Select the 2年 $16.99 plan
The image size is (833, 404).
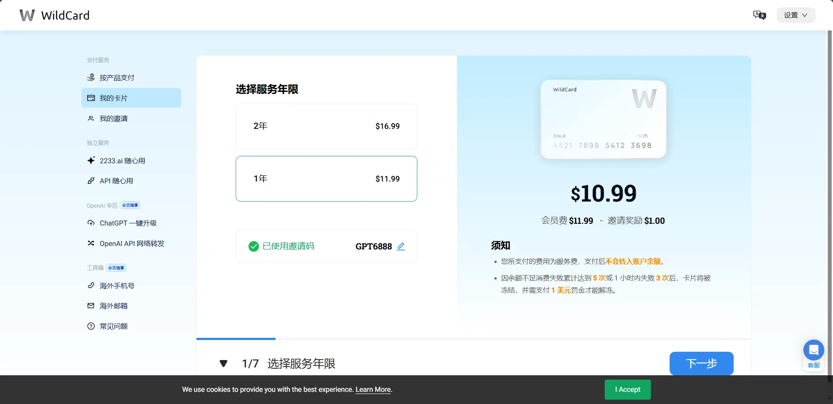click(326, 126)
